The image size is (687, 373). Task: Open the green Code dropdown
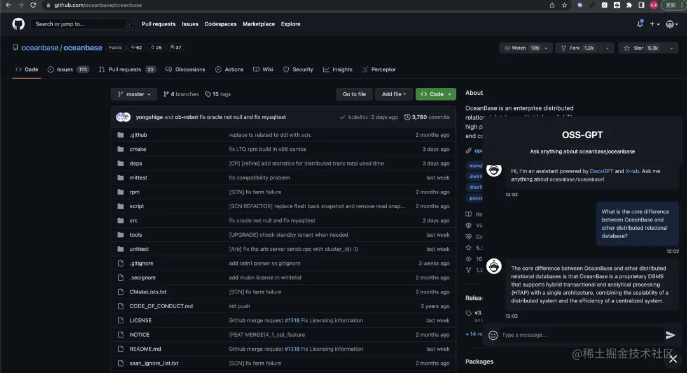436,94
